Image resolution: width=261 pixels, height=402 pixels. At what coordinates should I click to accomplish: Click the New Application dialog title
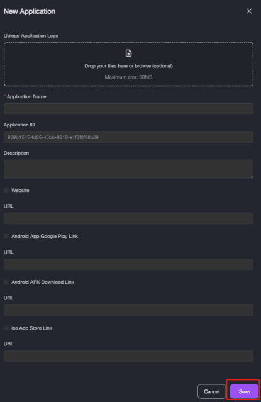click(x=30, y=11)
